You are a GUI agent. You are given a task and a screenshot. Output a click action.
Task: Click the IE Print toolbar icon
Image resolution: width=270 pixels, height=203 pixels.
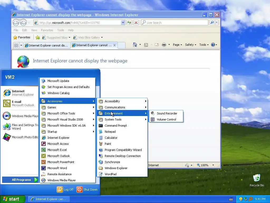(x=164, y=45)
